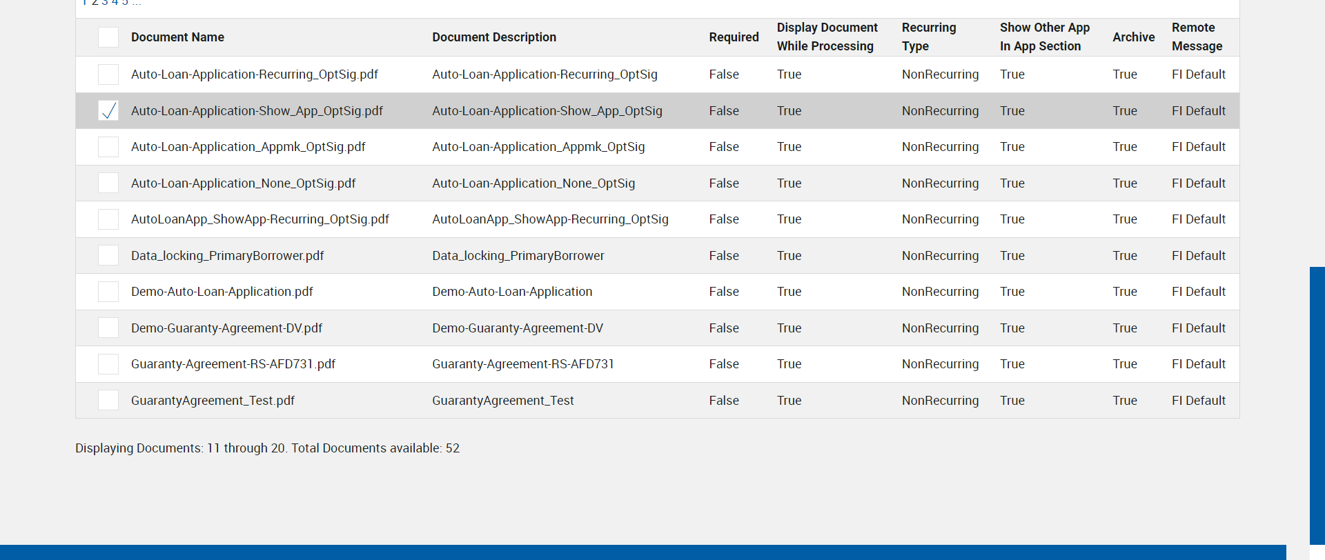This screenshot has width=1325, height=560.
Task: Select the Auto-Loan-Application_Appmk_OptSig.pdf checkbox
Action: click(x=108, y=147)
